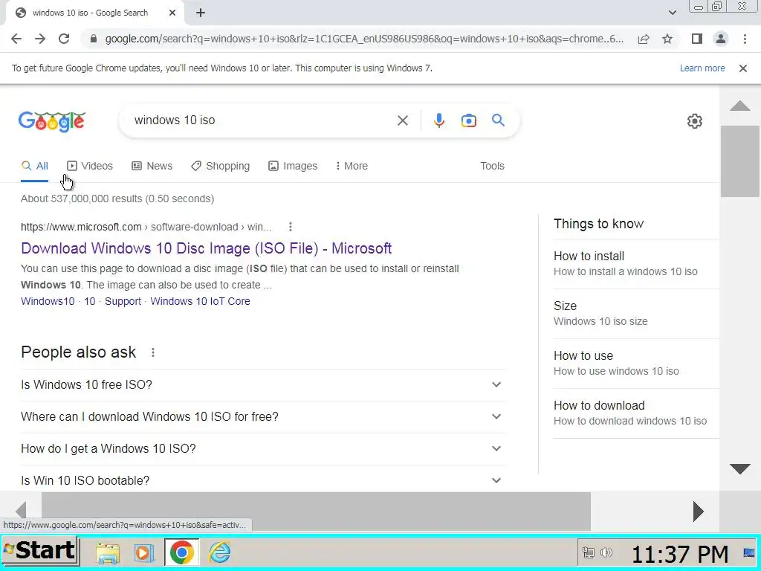Expand Is Windows 10 free ISO question

262,384
